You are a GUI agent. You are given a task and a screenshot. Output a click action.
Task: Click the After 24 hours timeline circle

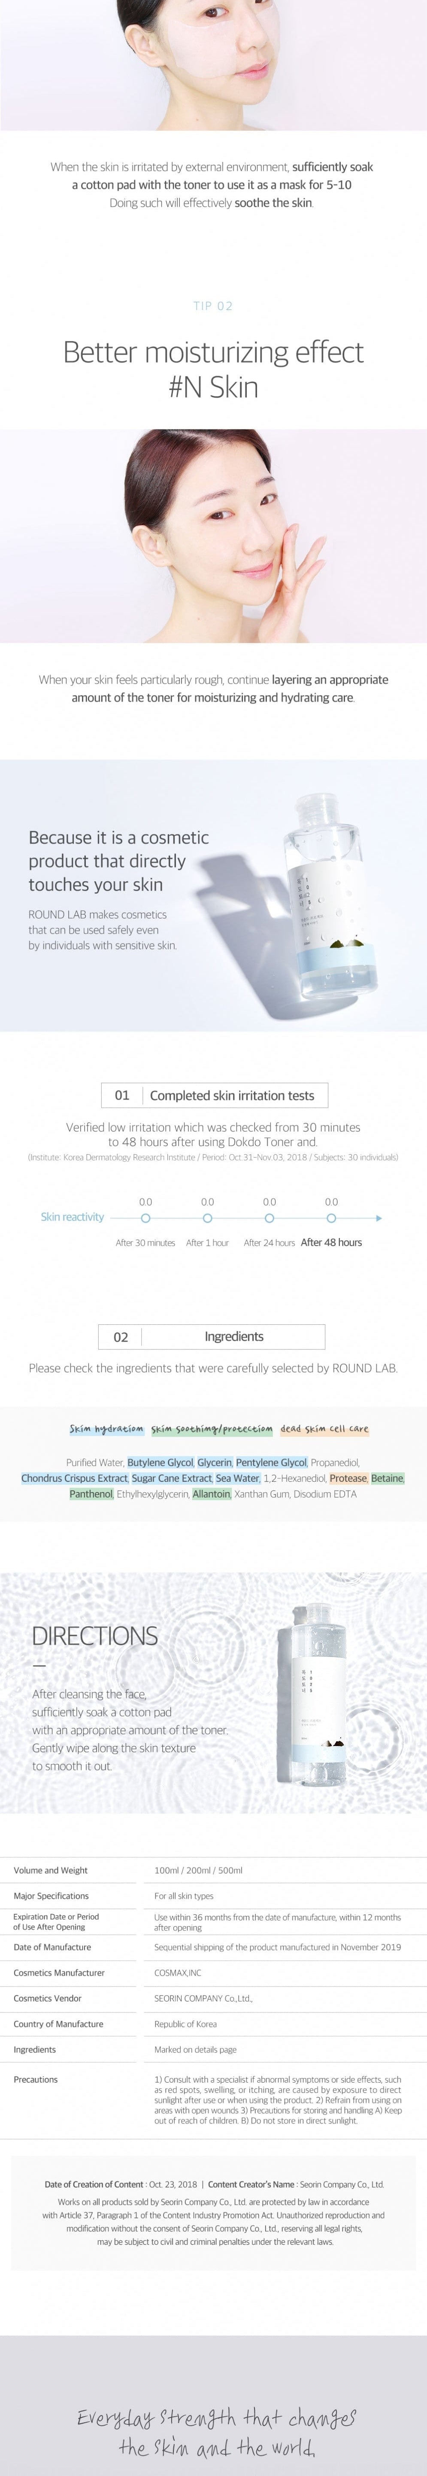coord(270,1218)
